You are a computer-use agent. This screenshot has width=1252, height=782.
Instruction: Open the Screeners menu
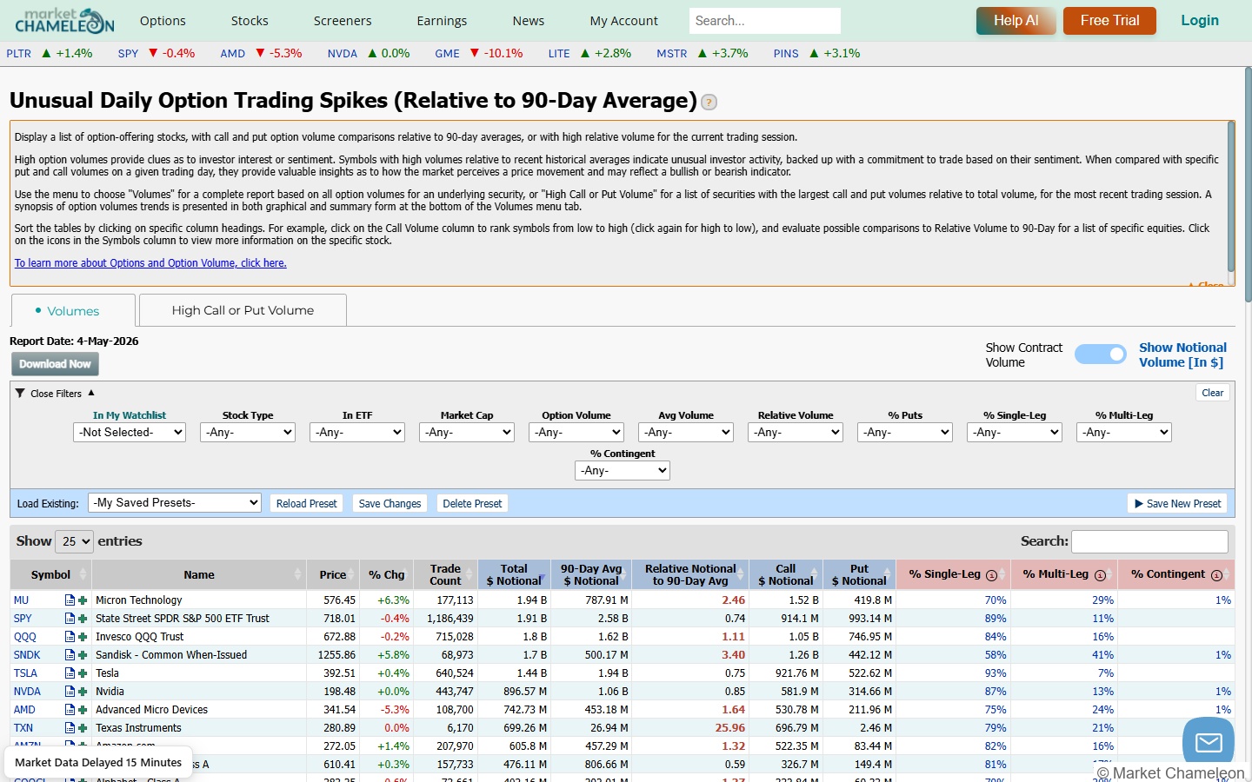tap(343, 21)
